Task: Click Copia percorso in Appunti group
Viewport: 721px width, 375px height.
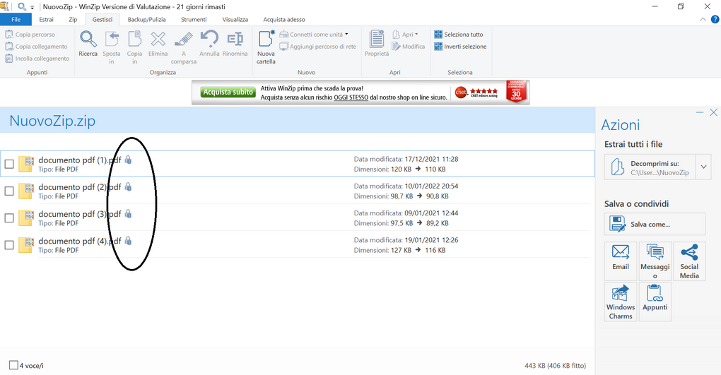Action: click(30, 35)
